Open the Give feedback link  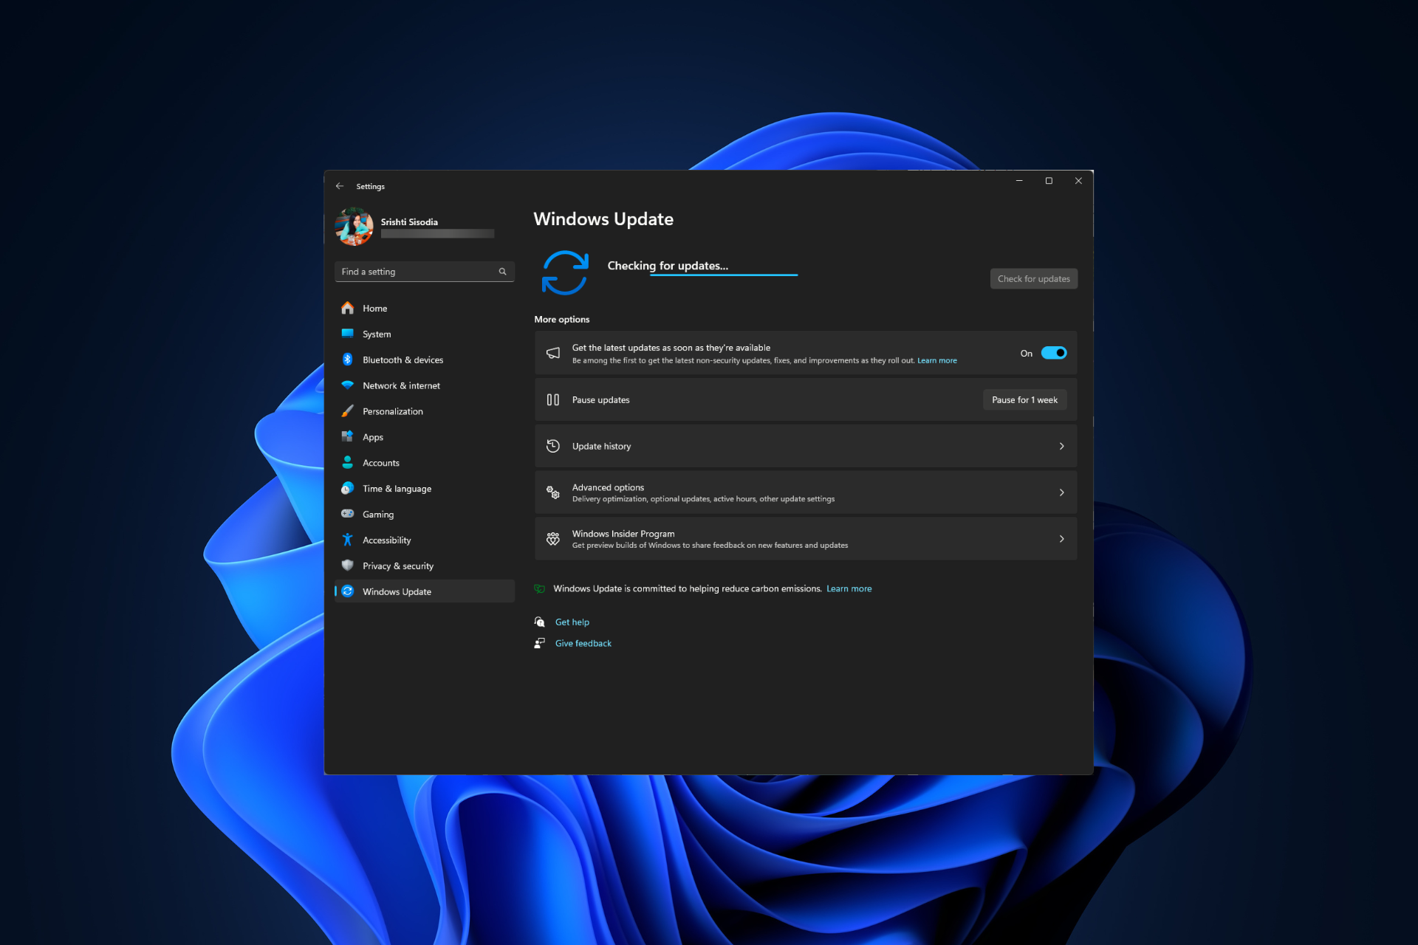click(583, 643)
